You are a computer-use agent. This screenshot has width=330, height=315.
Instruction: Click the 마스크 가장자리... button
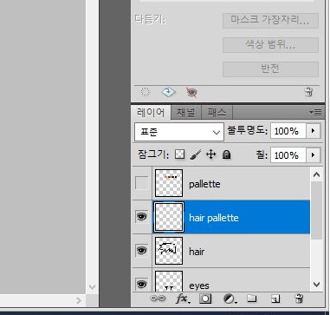(270, 20)
